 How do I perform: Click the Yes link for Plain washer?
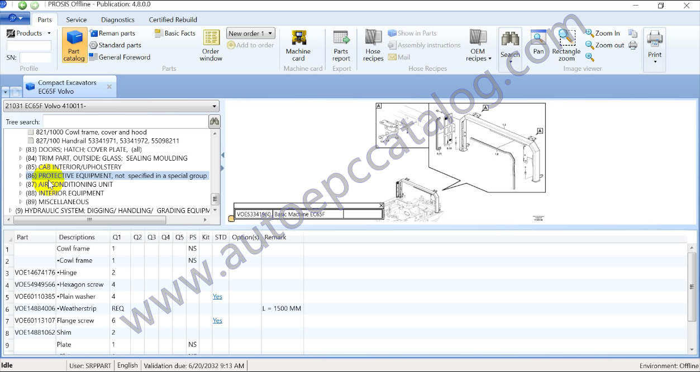tap(217, 297)
